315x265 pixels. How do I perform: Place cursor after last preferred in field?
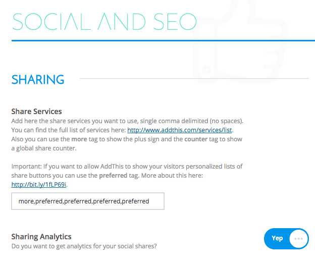149,201
